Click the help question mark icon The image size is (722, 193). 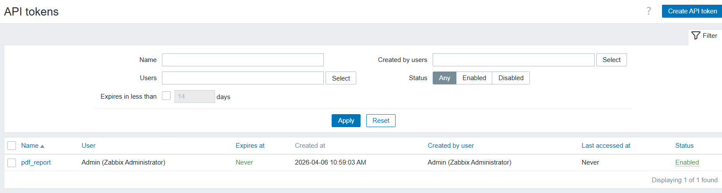point(649,11)
